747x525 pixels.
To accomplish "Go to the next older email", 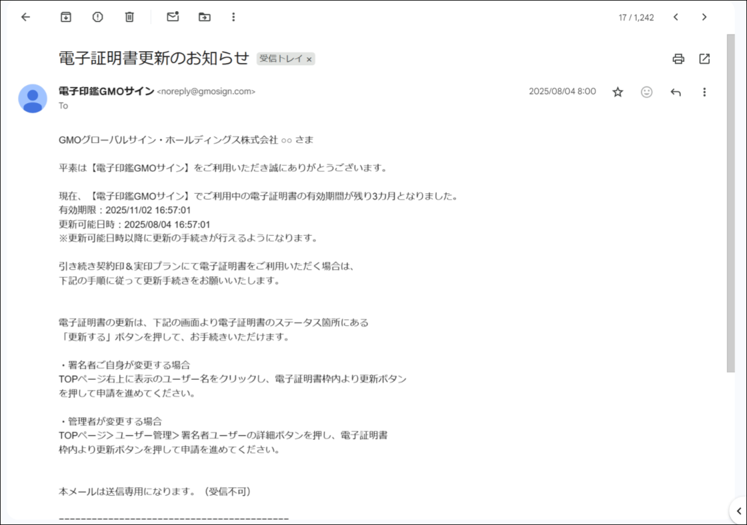I will coord(704,17).
